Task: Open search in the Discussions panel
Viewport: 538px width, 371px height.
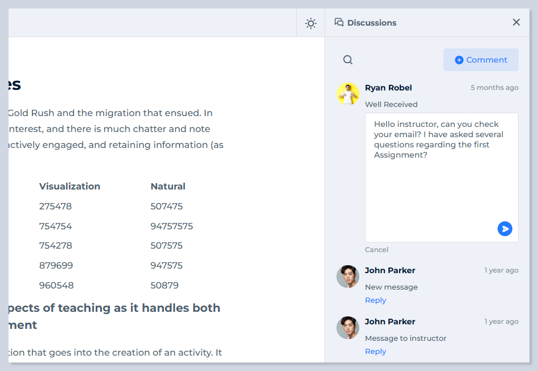Action: pos(348,60)
